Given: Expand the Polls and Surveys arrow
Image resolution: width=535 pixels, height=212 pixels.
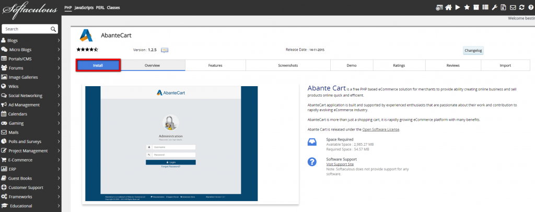Looking at the screenshot, I should pos(59,142).
